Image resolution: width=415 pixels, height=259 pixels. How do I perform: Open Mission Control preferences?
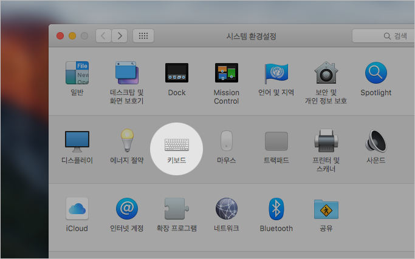click(227, 73)
